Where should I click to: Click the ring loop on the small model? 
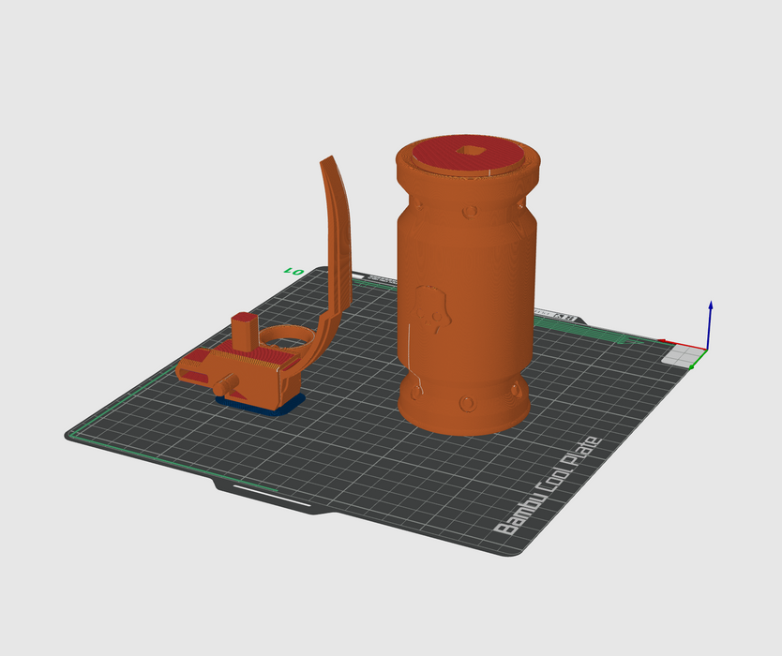click(x=288, y=335)
